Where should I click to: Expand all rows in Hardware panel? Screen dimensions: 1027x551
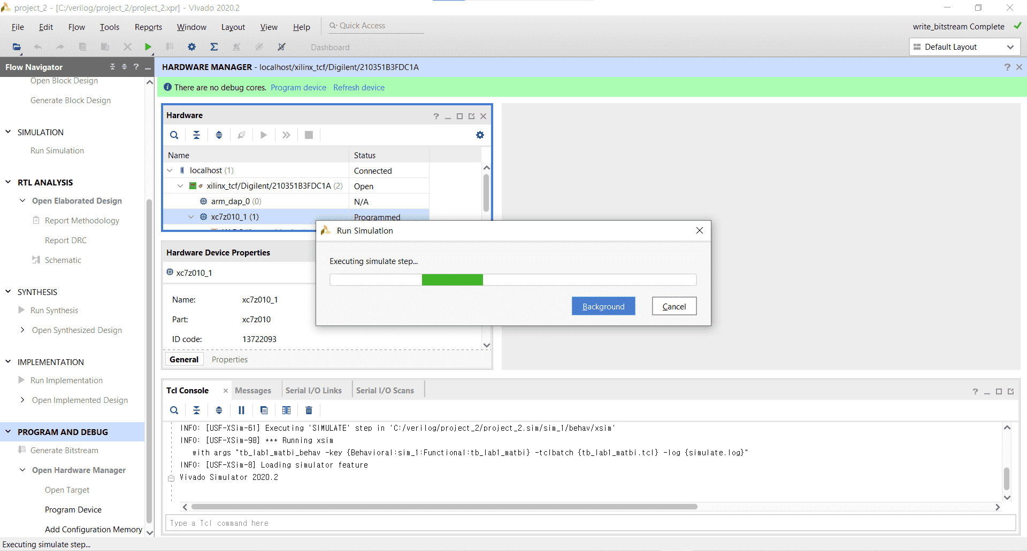click(x=219, y=135)
